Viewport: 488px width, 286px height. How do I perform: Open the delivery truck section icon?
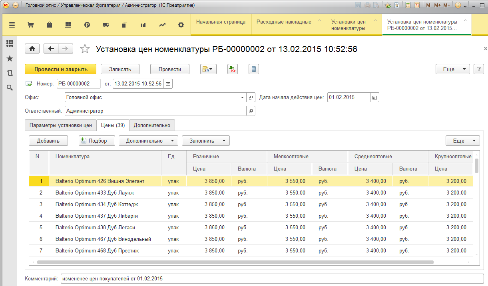tap(106, 25)
